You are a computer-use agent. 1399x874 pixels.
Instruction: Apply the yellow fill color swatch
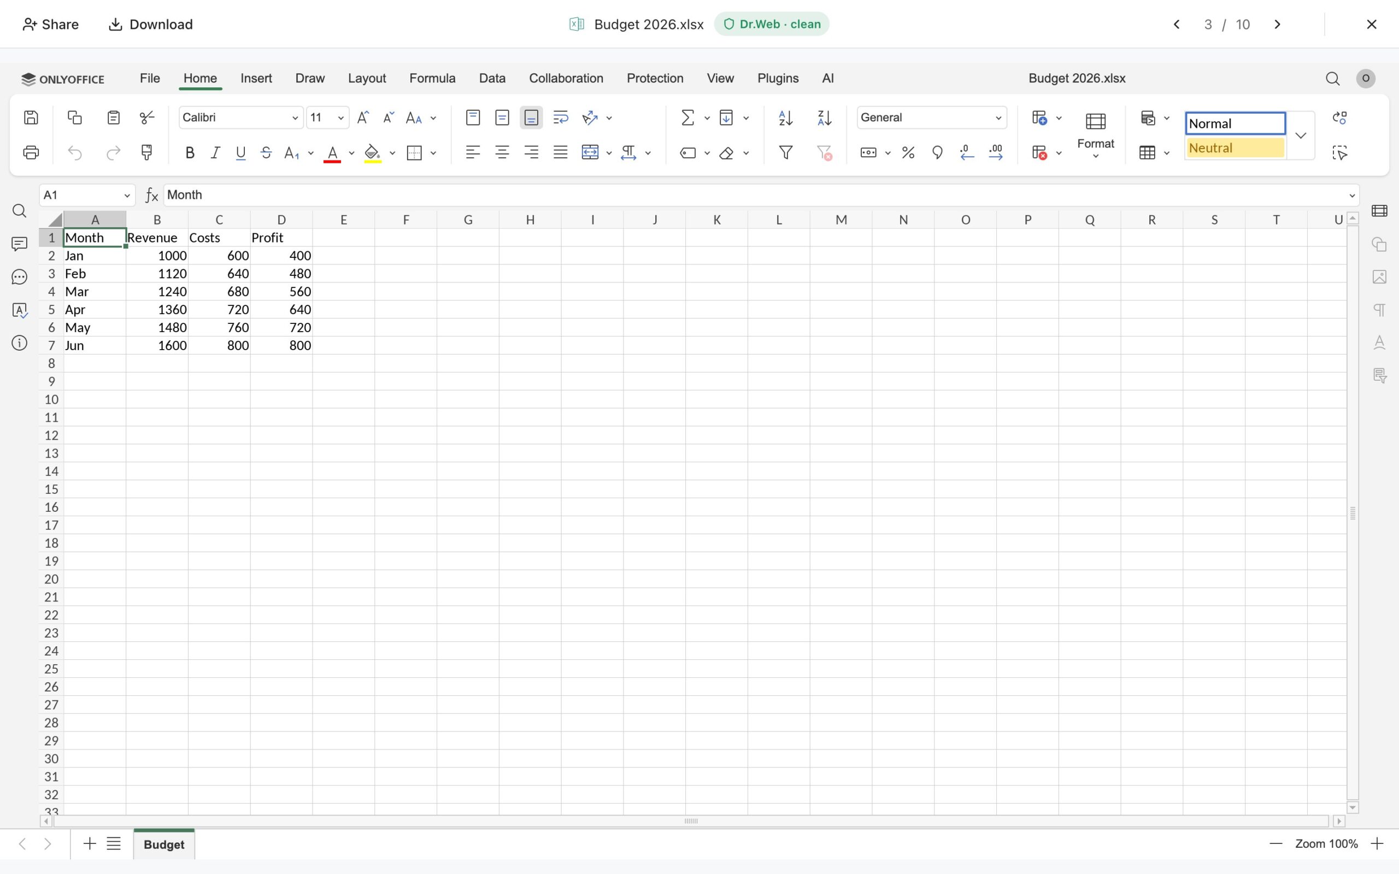point(372,152)
